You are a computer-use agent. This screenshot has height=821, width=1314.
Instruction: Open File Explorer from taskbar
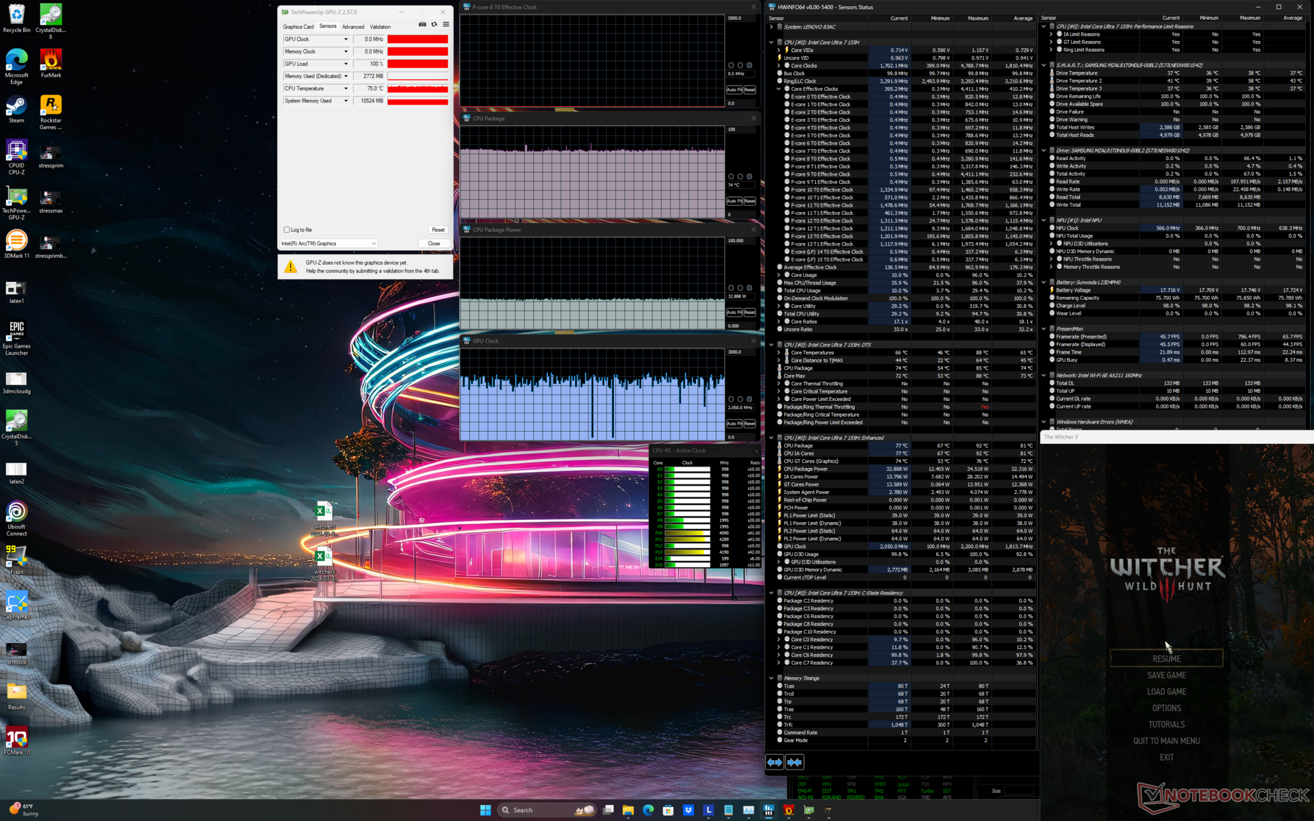628,810
